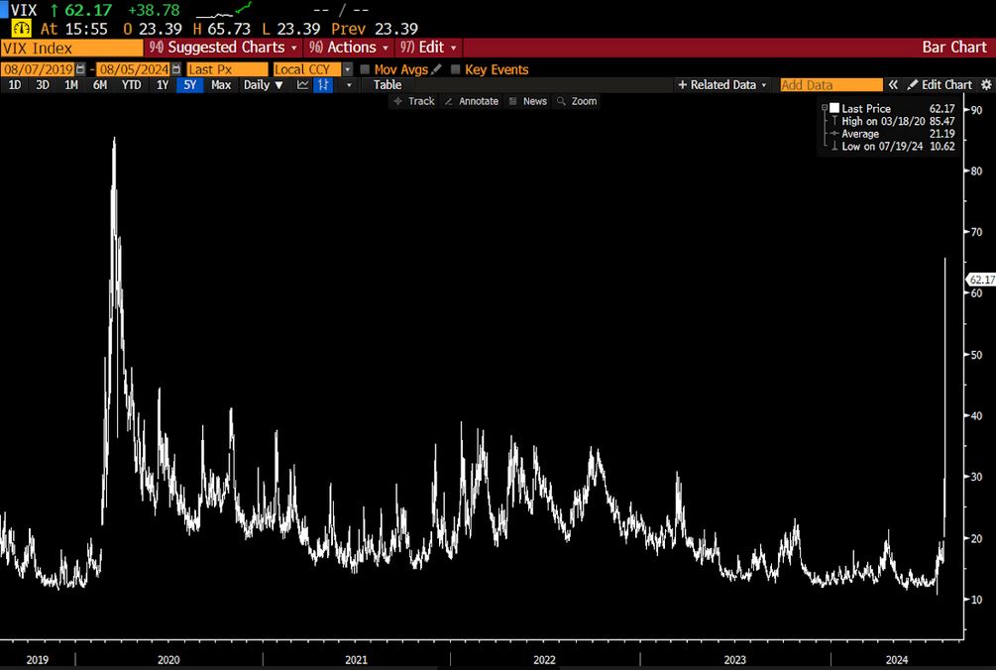This screenshot has width=996, height=670.
Task: Switch to 1Y time range
Action: (163, 85)
